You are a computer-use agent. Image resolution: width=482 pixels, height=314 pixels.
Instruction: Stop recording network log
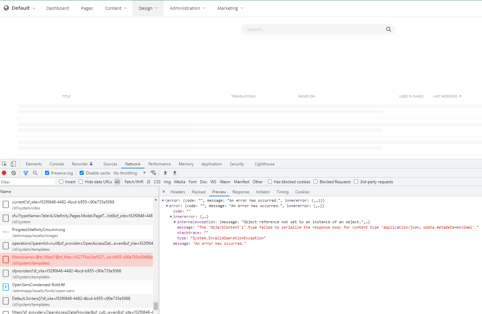(x=4, y=173)
